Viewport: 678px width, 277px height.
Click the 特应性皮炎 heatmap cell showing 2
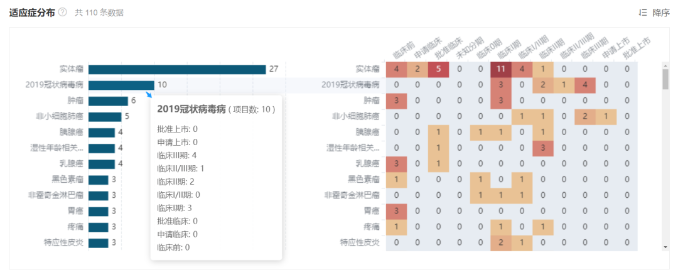coord(501,242)
